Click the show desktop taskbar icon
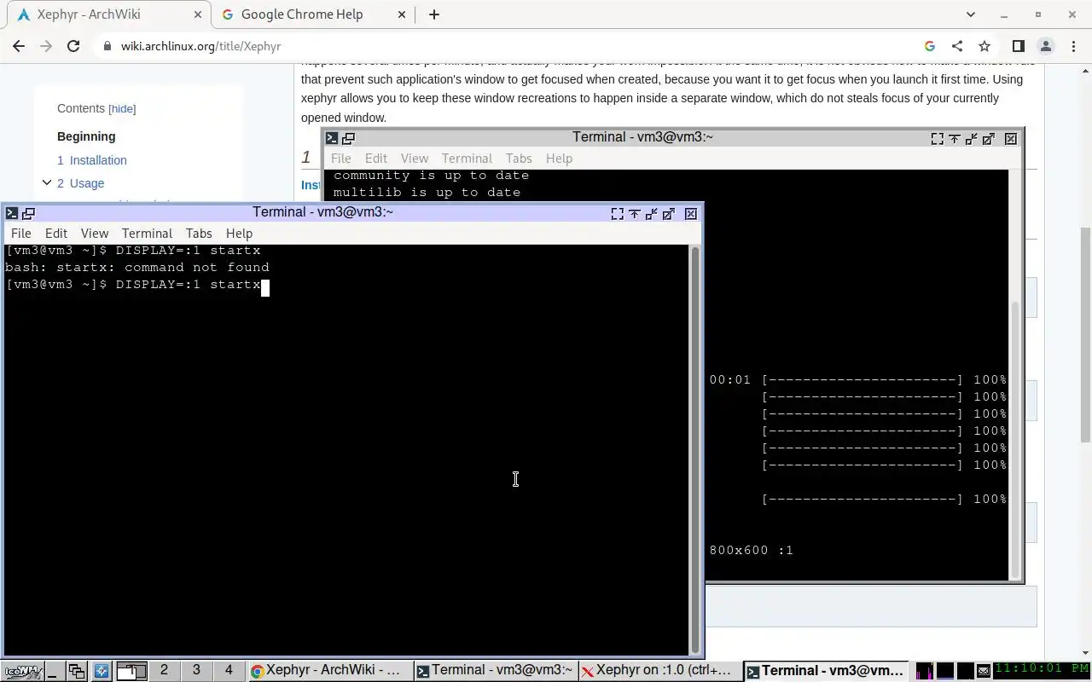 [x=54, y=671]
